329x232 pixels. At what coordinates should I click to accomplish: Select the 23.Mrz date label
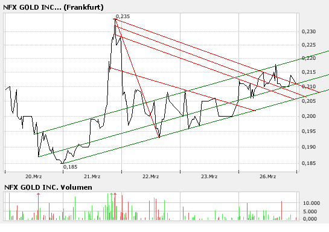pyautogui.click(x=209, y=176)
